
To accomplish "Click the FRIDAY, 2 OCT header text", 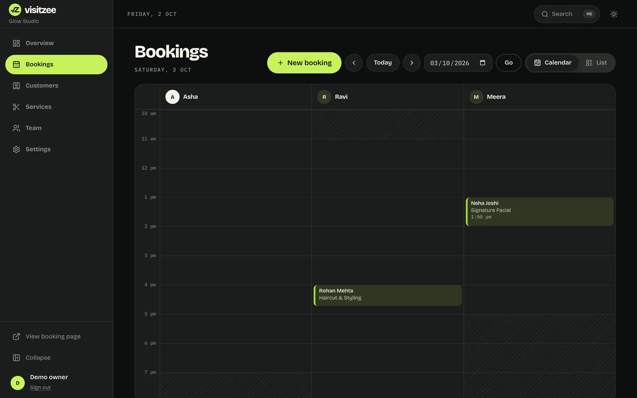I will [152, 14].
